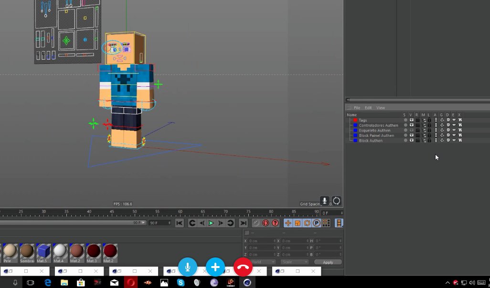Toggle expressions icon for Esqueleto Authen layer

point(454,130)
